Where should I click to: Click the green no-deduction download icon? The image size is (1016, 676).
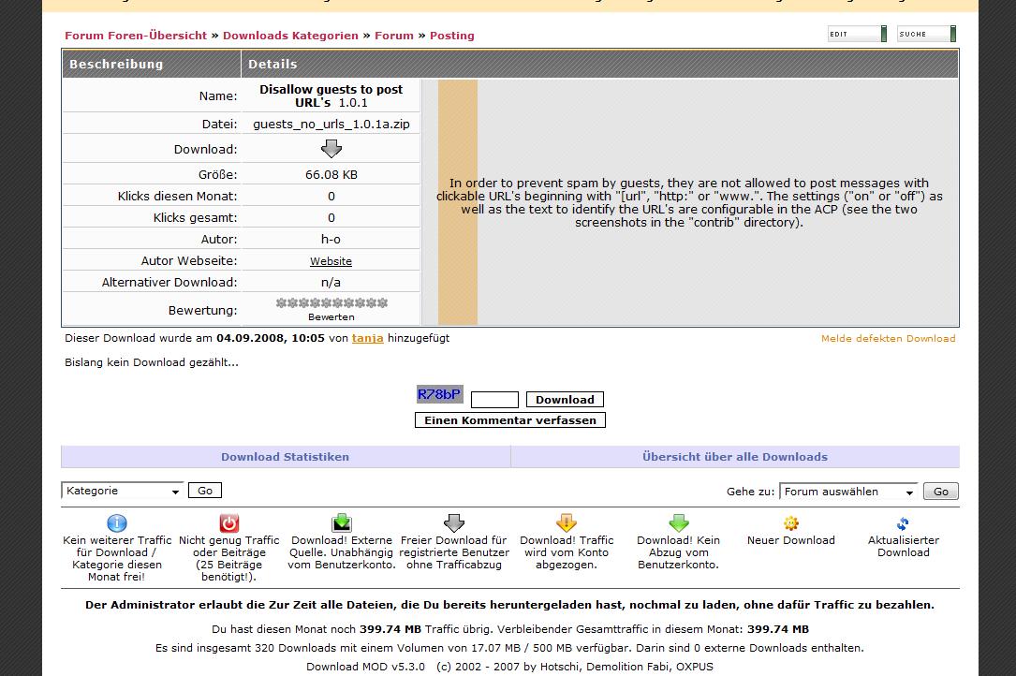679,523
